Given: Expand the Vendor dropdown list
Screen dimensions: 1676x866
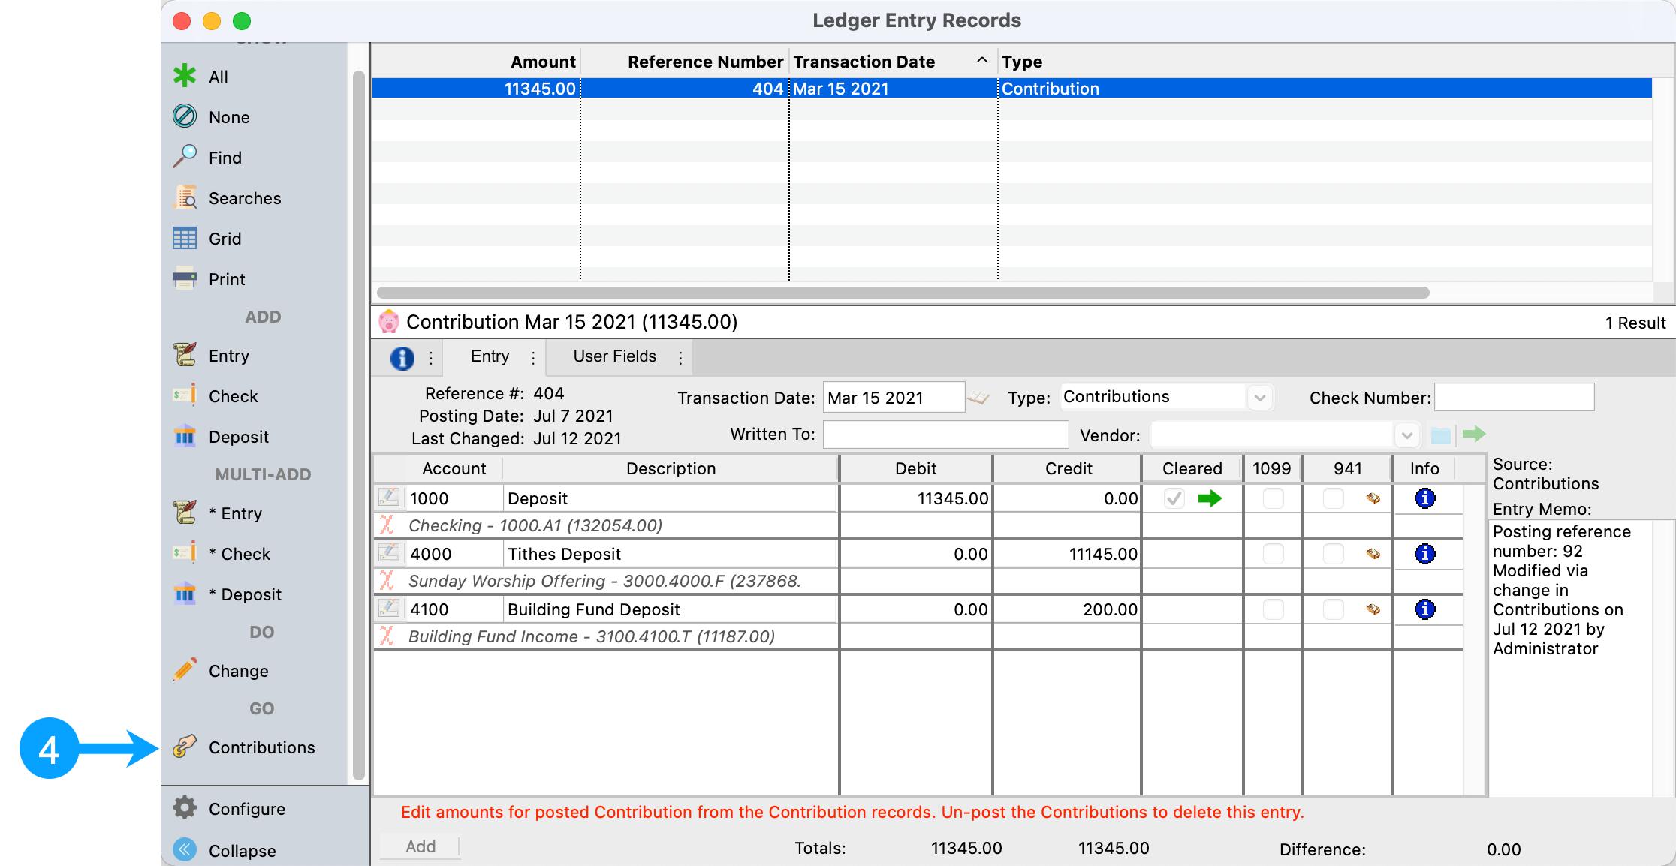Looking at the screenshot, I should [x=1406, y=435].
